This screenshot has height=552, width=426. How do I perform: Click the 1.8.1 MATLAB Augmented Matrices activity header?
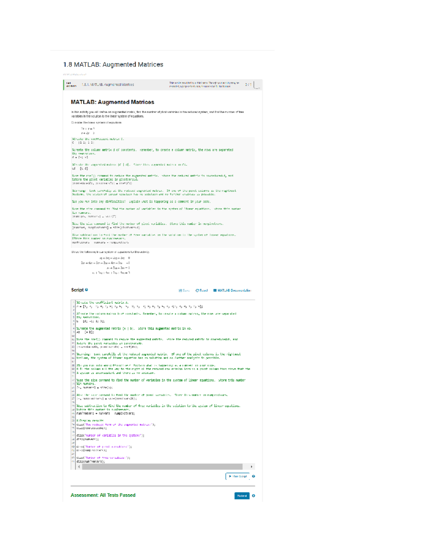point(108,85)
